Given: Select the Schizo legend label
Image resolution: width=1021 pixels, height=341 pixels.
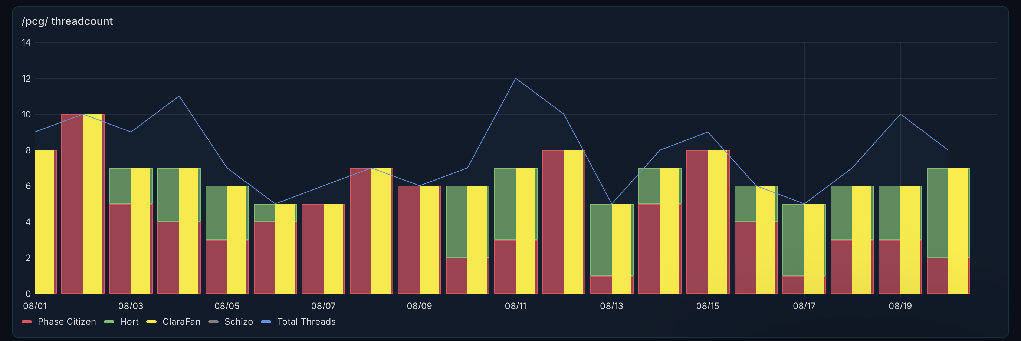Looking at the screenshot, I should tap(239, 322).
